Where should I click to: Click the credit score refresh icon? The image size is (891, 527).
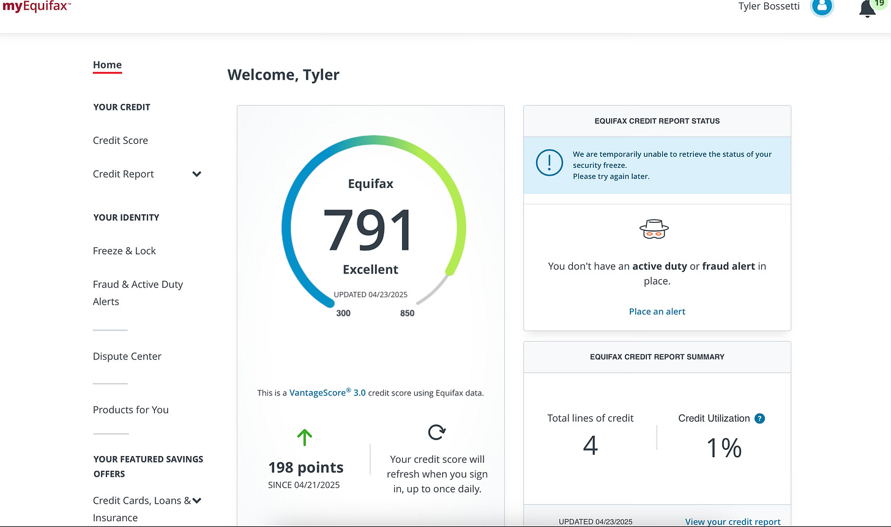(437, 432)
